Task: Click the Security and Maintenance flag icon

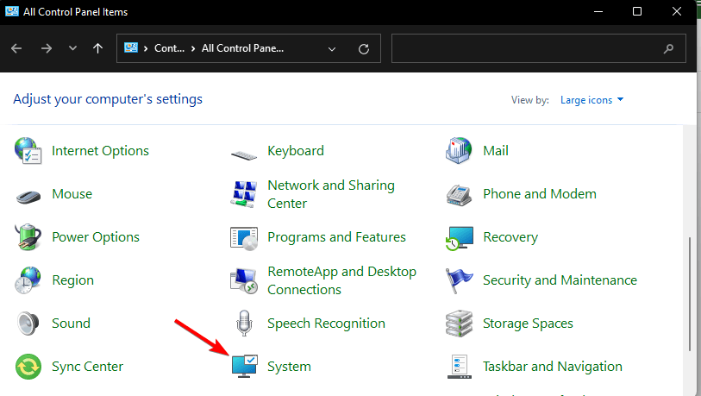Action: [x=460, y=280]
